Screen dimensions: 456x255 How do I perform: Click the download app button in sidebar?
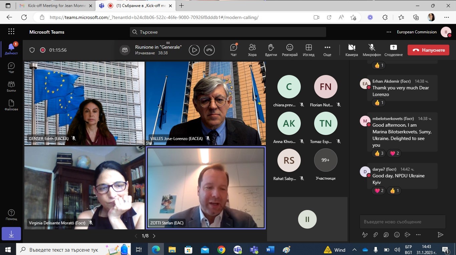pyautogui.click(x=11, y=234)
